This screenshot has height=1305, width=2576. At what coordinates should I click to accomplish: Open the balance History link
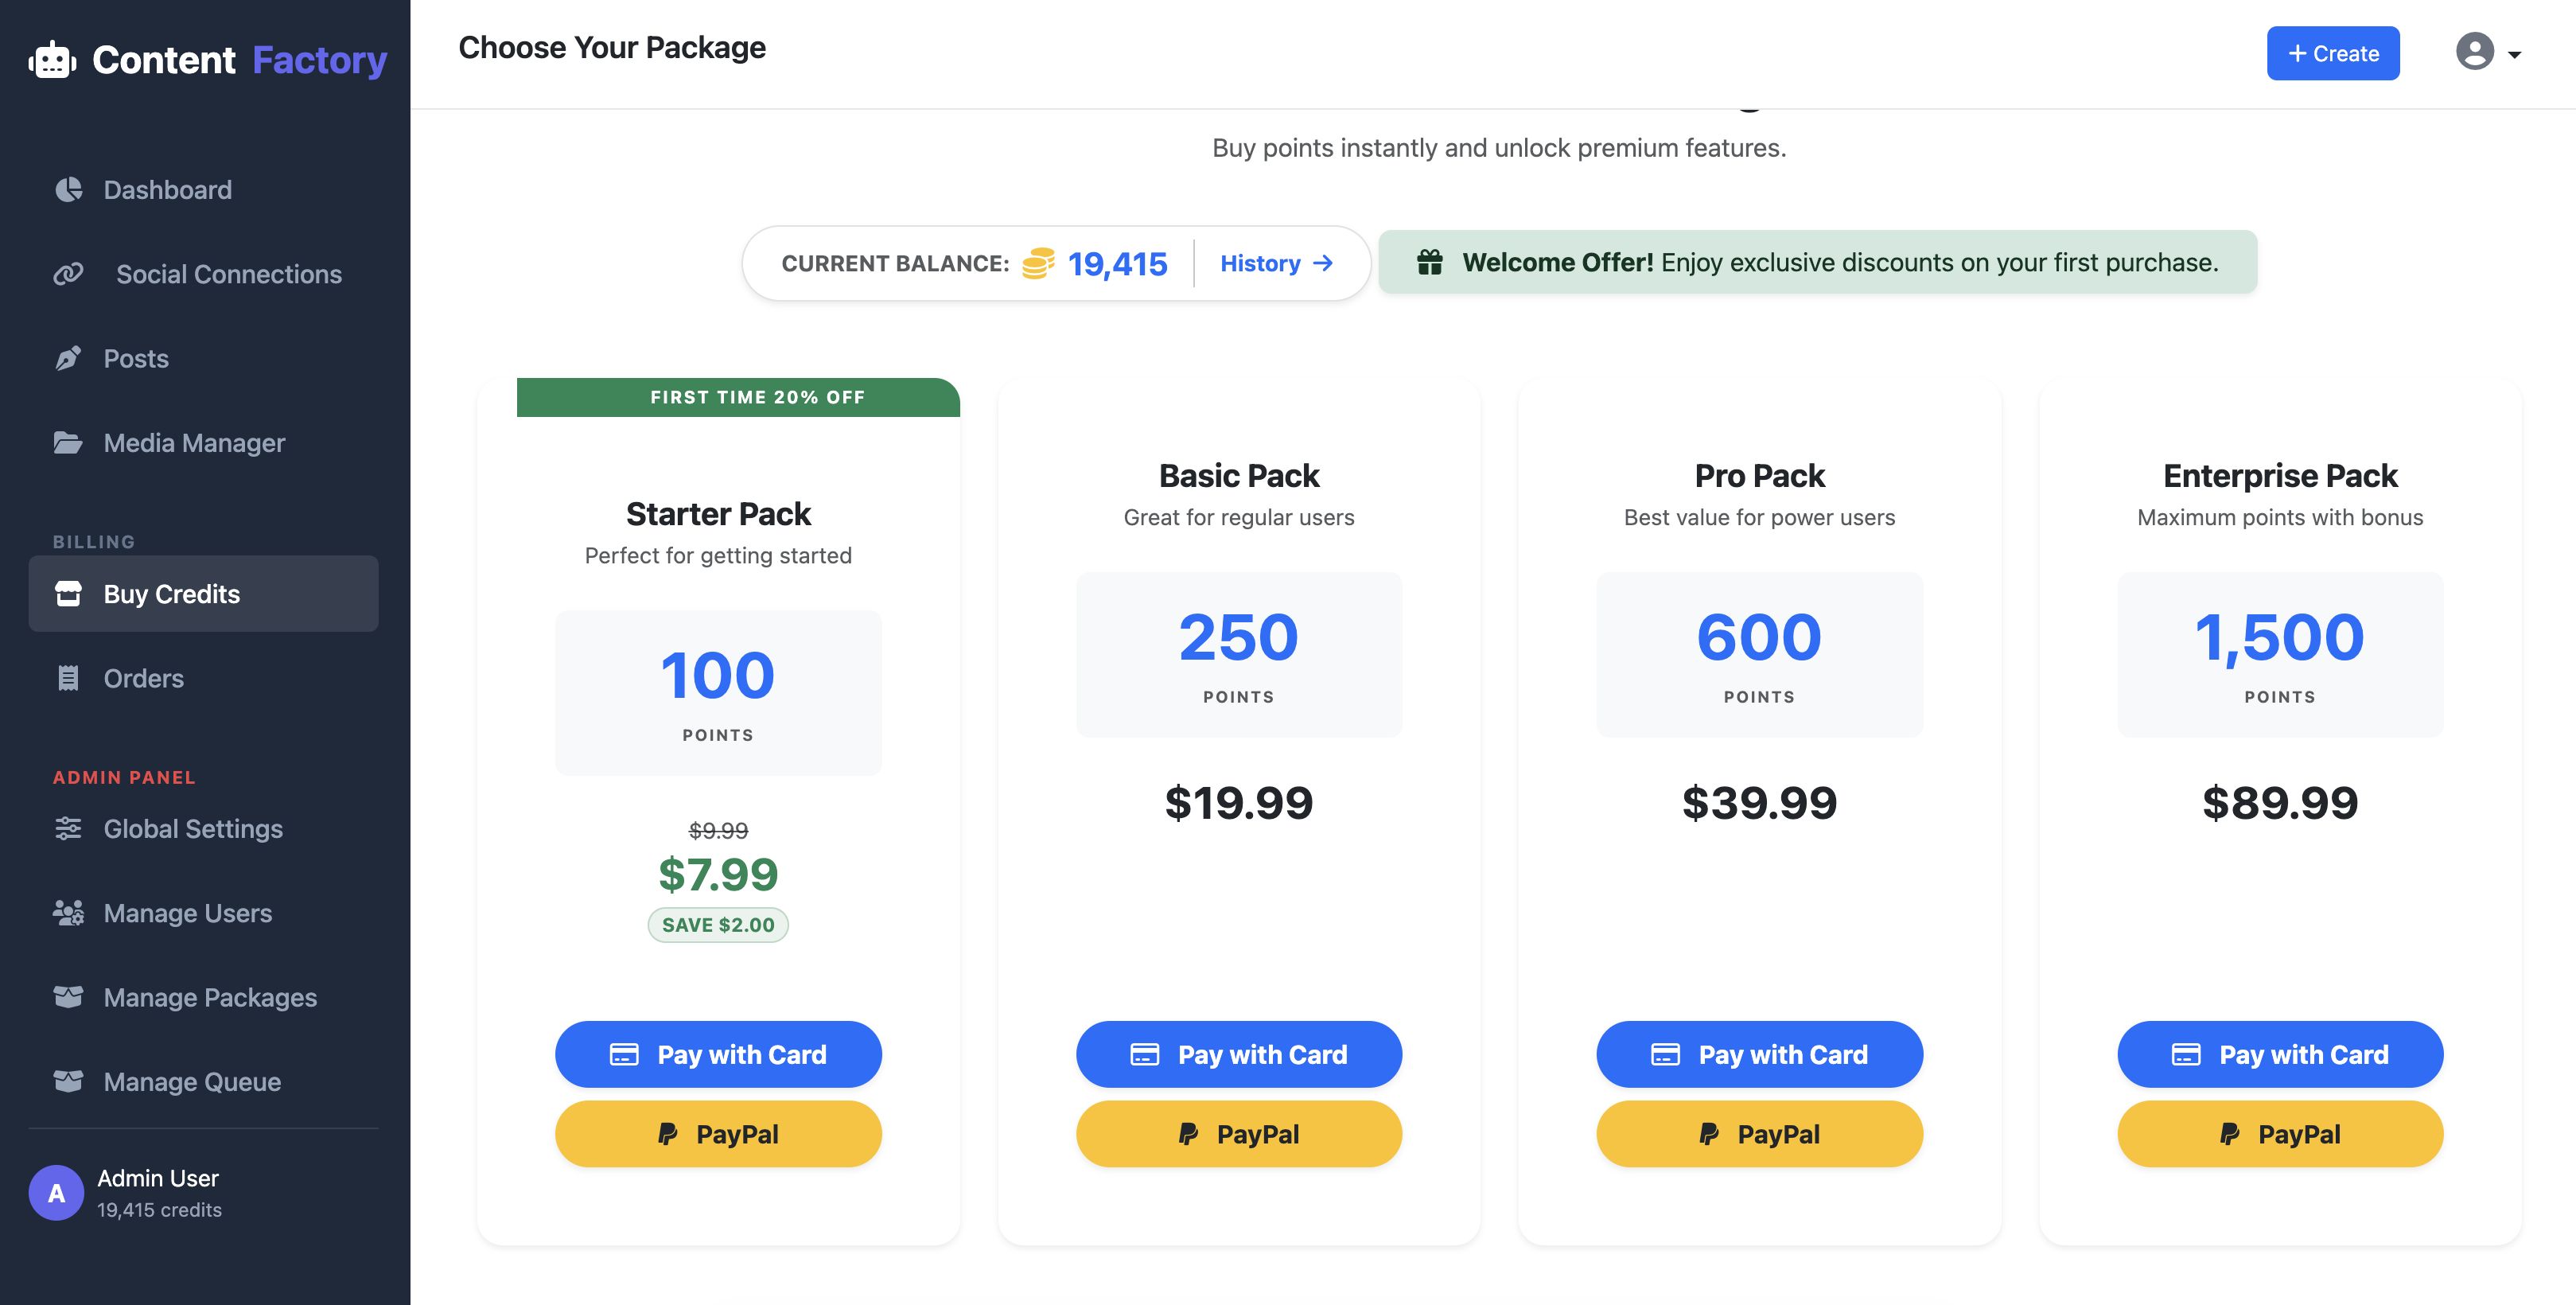(1276, 263)
